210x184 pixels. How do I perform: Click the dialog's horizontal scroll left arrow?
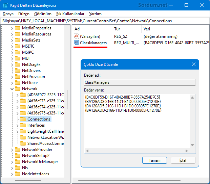pos(87,151)
